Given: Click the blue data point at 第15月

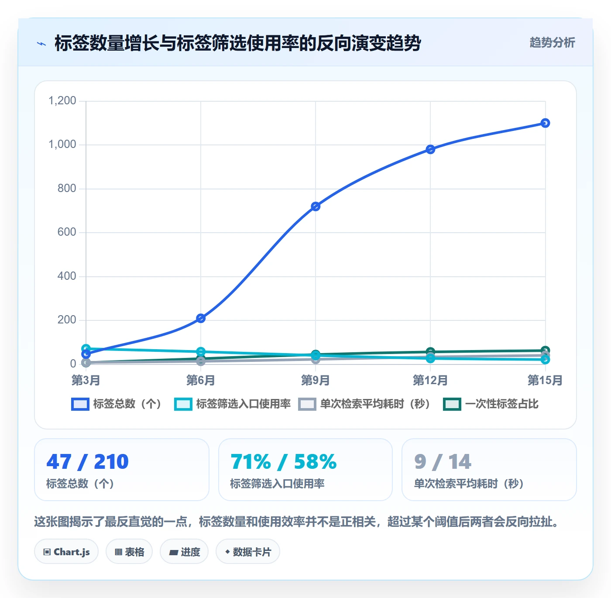Looking at the screenshot, I should pos(545,123).
